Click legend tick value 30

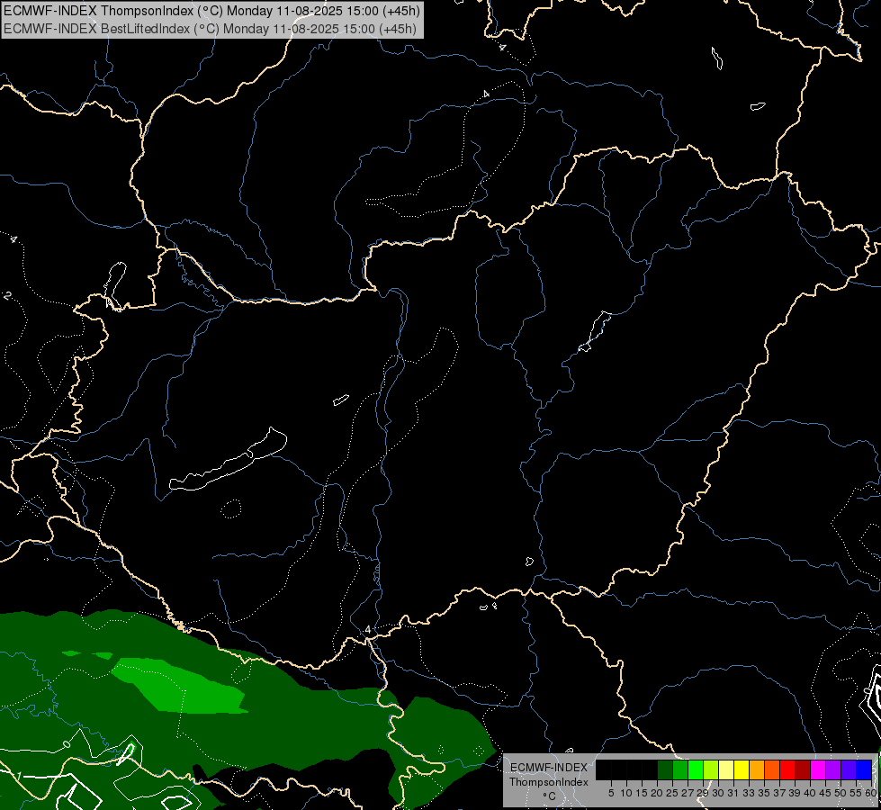pos(718,793)
